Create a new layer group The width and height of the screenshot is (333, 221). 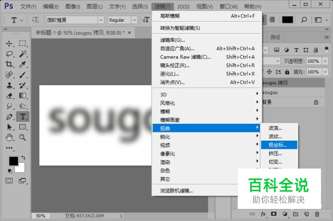pos(295,214)
